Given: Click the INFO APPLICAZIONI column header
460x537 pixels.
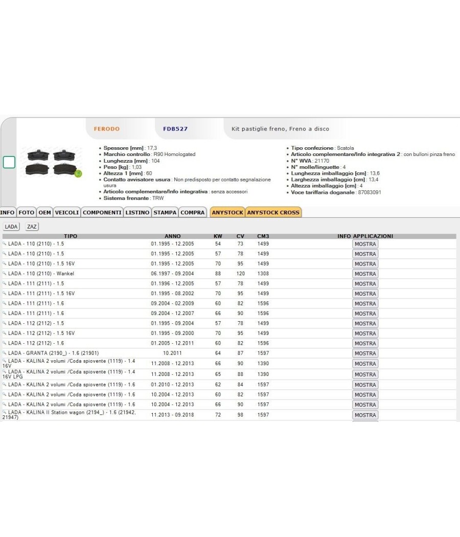Looking at the screenshot, I should click(x=365, y=236).
